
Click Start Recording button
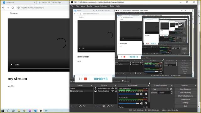185,93
